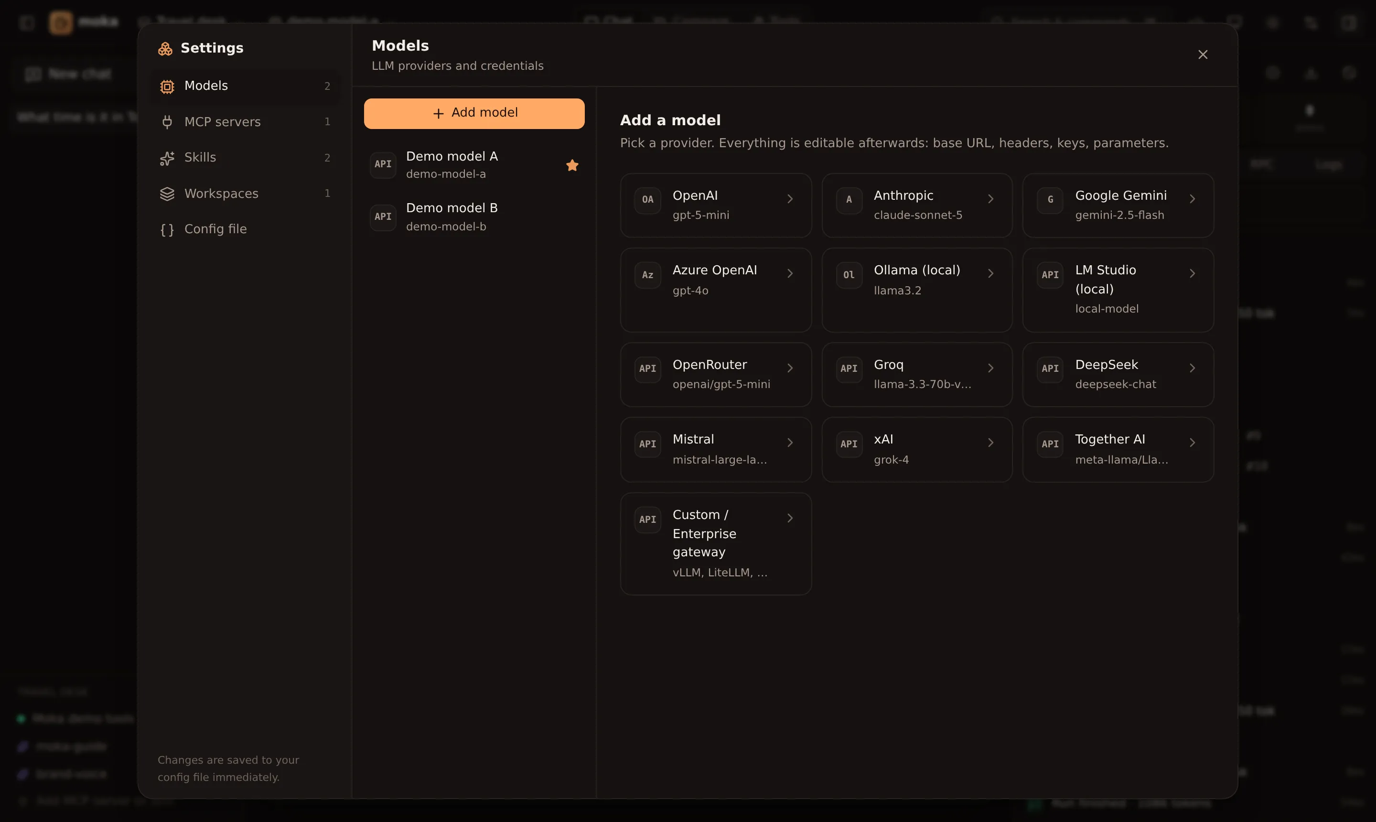Choose the xAI provider name
1376x822 pixels.
click(883, 440)
